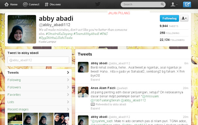Screen dimensions: 198x125
Task: Open the Connect @ icon
Action: point(25,4)
